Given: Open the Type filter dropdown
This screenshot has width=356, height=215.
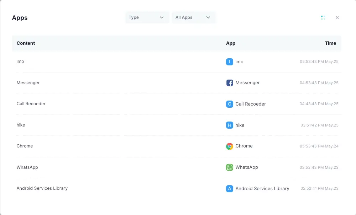Looking at the screenshot, I should point(147,17).
